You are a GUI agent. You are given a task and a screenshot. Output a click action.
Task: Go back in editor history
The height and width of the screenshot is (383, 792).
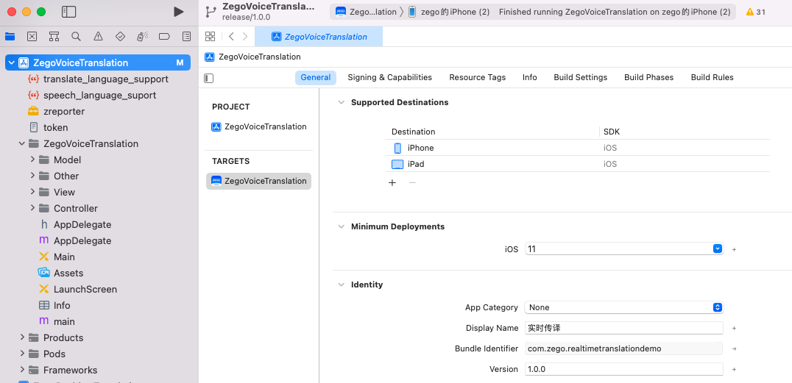(x=231, y=36)
